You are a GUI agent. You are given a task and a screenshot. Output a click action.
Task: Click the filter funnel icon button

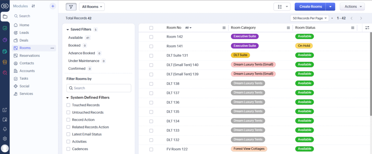pos(71,7)
